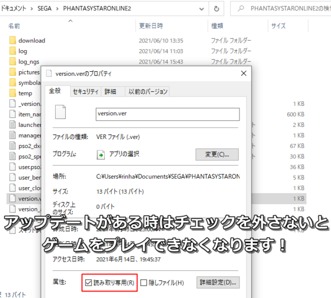The width and height of the screenshot is (331, 298).
Task: Sort by 更新日時 column header
Action: click(x=151, y=26)
